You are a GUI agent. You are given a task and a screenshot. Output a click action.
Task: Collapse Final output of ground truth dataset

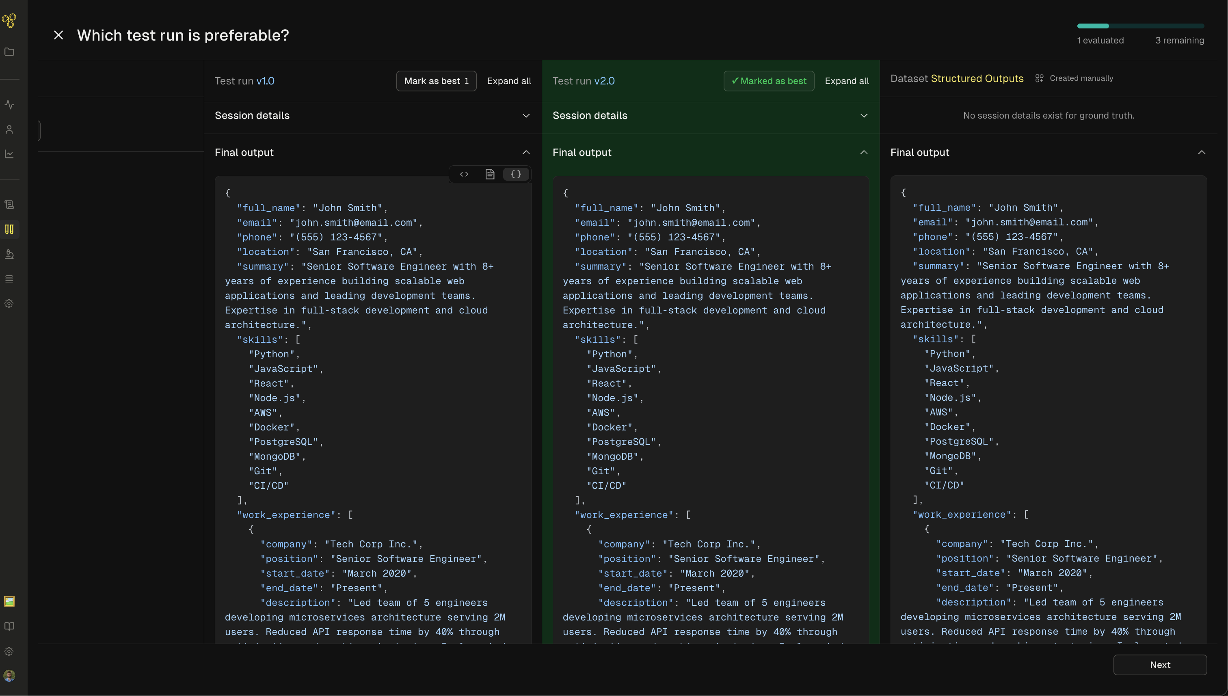point(1201,153)
